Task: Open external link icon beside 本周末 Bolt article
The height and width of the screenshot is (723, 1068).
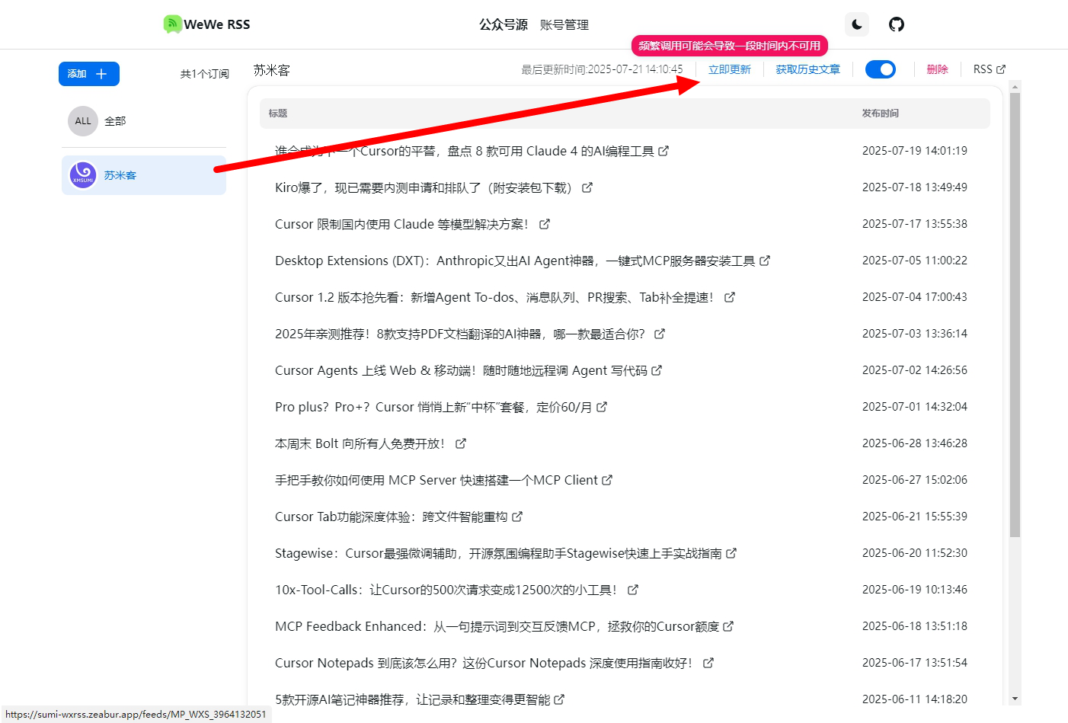Action: click(x=461, y=443)
